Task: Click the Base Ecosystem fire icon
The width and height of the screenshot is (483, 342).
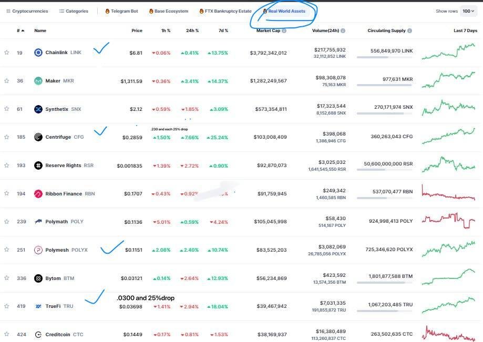Action: pyautogui.click(x=151, y=11)
